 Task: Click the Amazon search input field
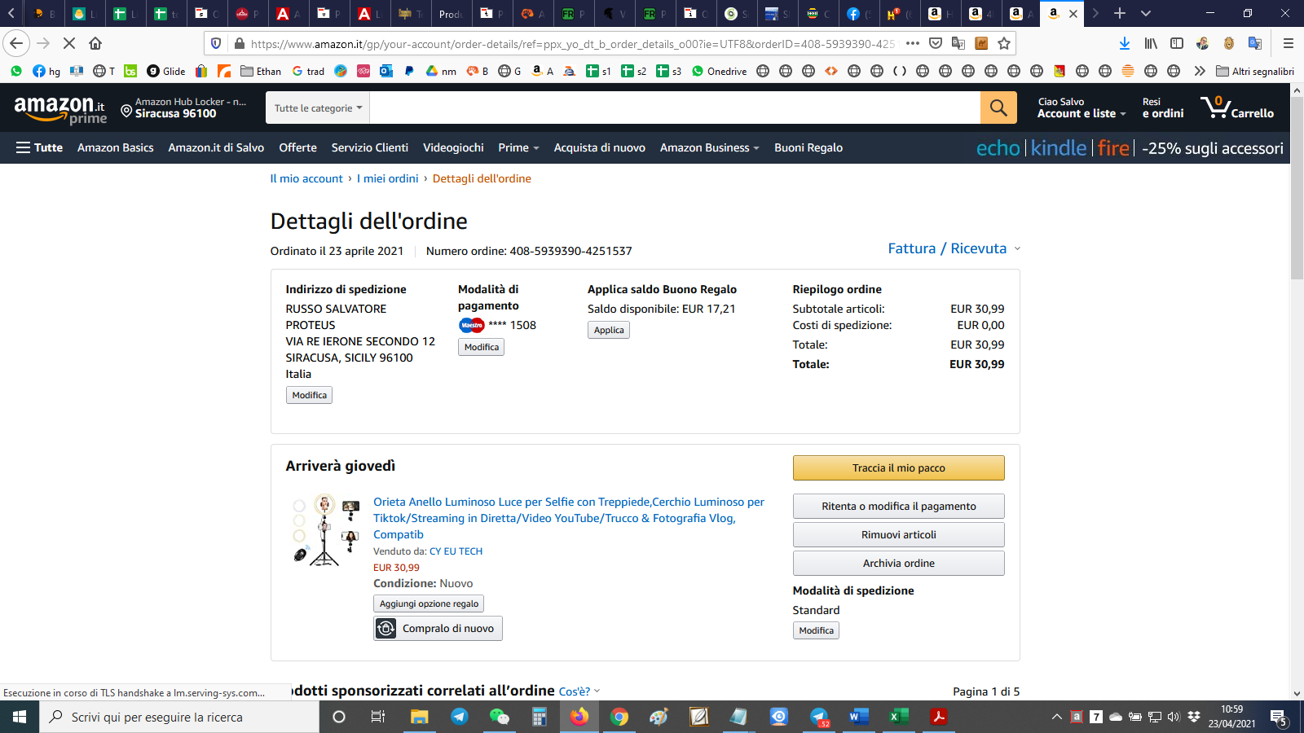(675, 108)
